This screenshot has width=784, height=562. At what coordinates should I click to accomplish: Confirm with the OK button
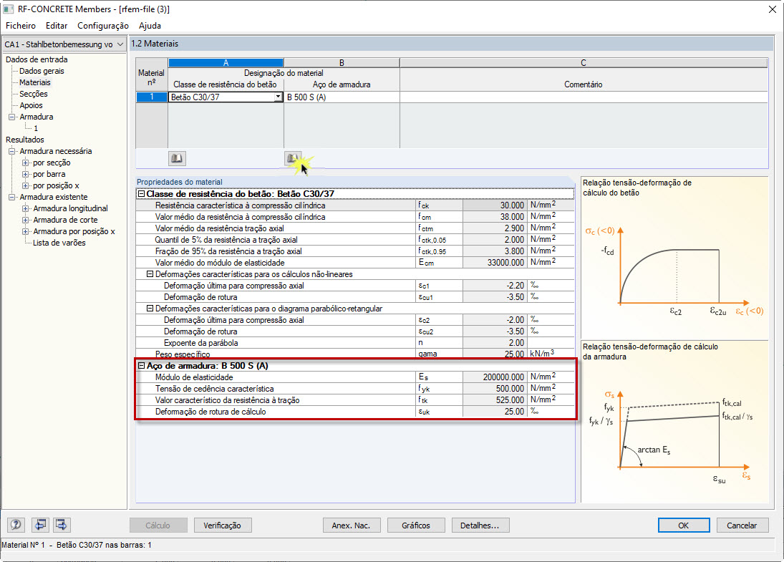point(684,525)
